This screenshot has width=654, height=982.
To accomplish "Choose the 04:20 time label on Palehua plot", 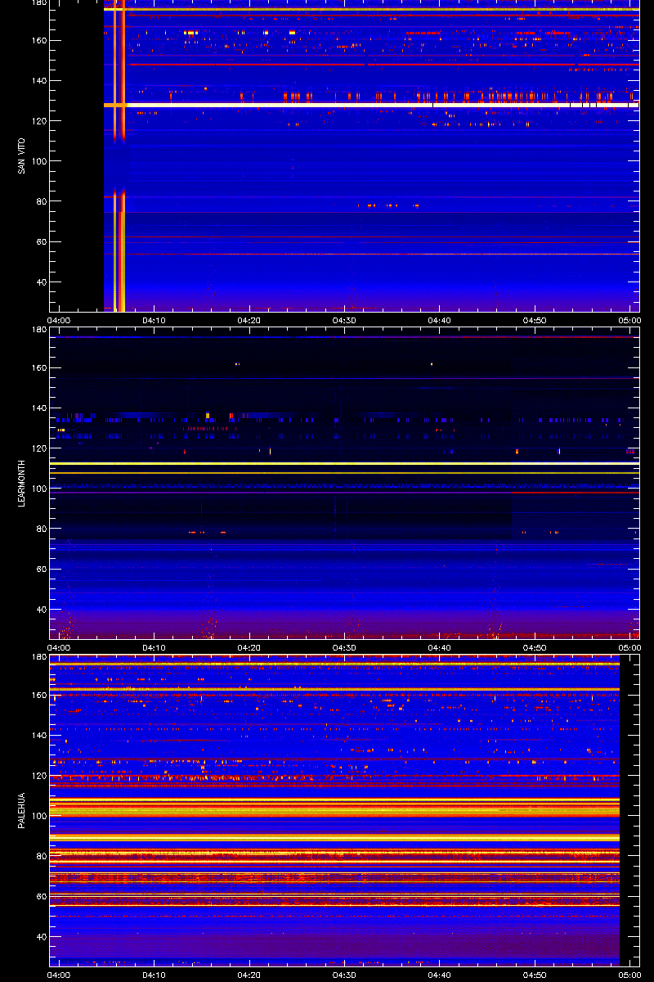I will [249, 975].
